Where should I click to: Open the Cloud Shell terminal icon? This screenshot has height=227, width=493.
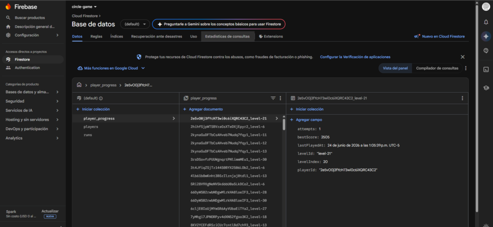tap(486, 70)
